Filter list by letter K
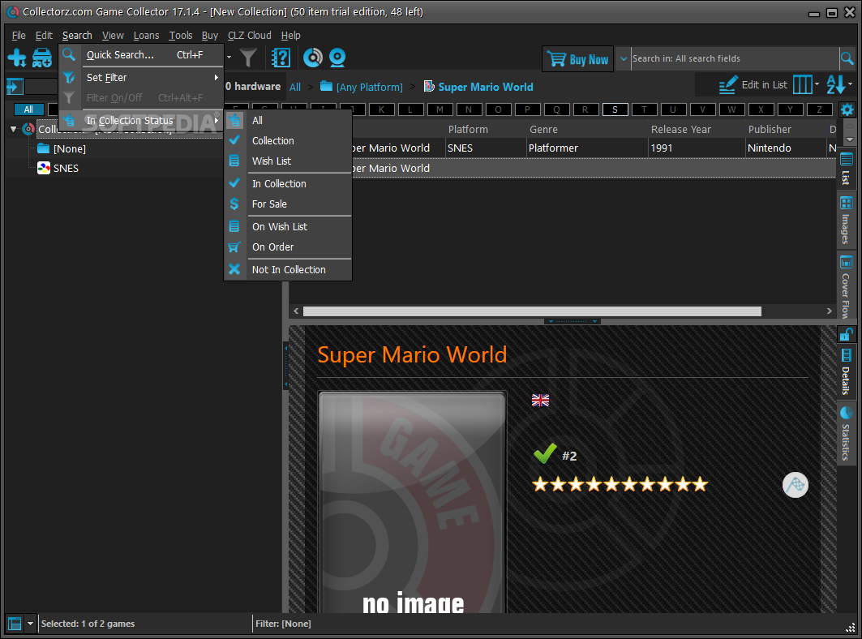 (x=381, y=109)
